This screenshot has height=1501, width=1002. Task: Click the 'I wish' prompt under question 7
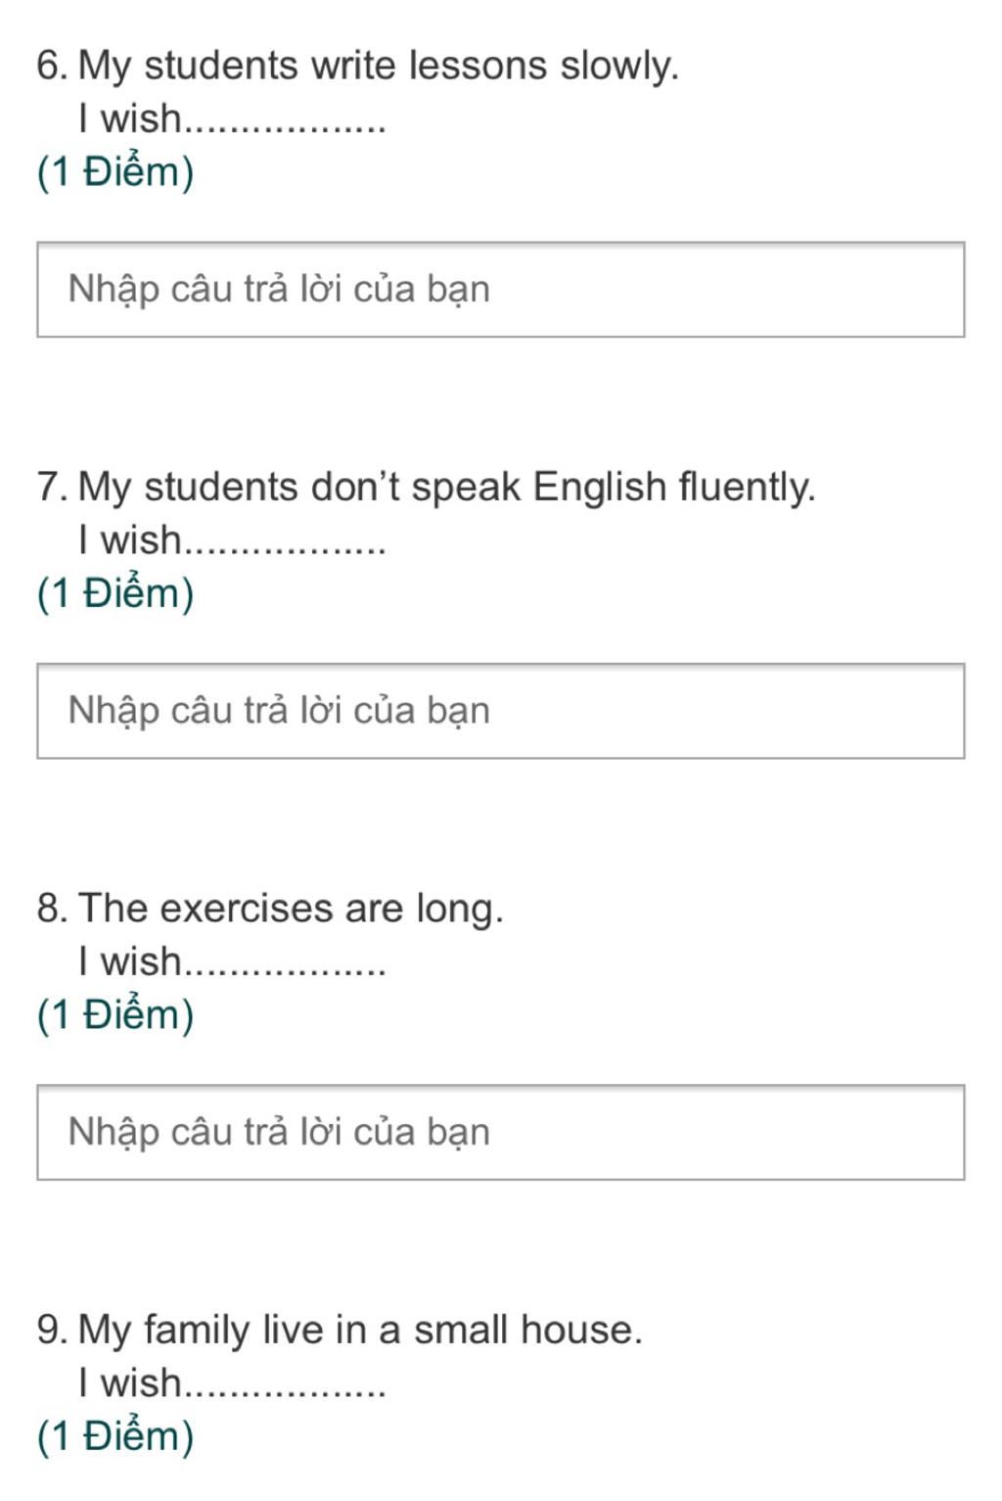(130, 539)
